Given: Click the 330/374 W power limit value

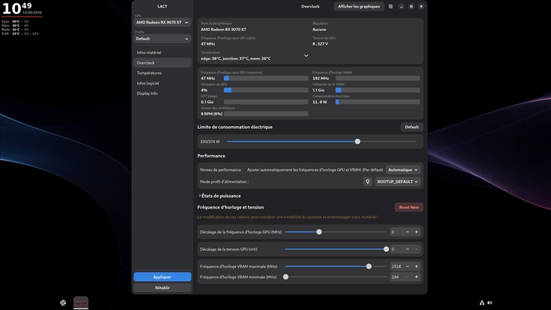Looking at the screenshot, I should pos(210,142).
